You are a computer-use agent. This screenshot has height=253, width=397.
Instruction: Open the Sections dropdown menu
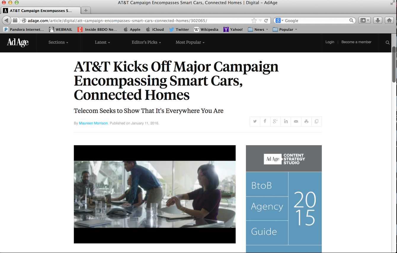click(x=58, y=42)
